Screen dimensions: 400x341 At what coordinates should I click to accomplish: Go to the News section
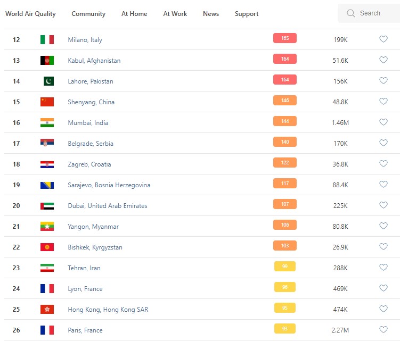pos(211,14)
